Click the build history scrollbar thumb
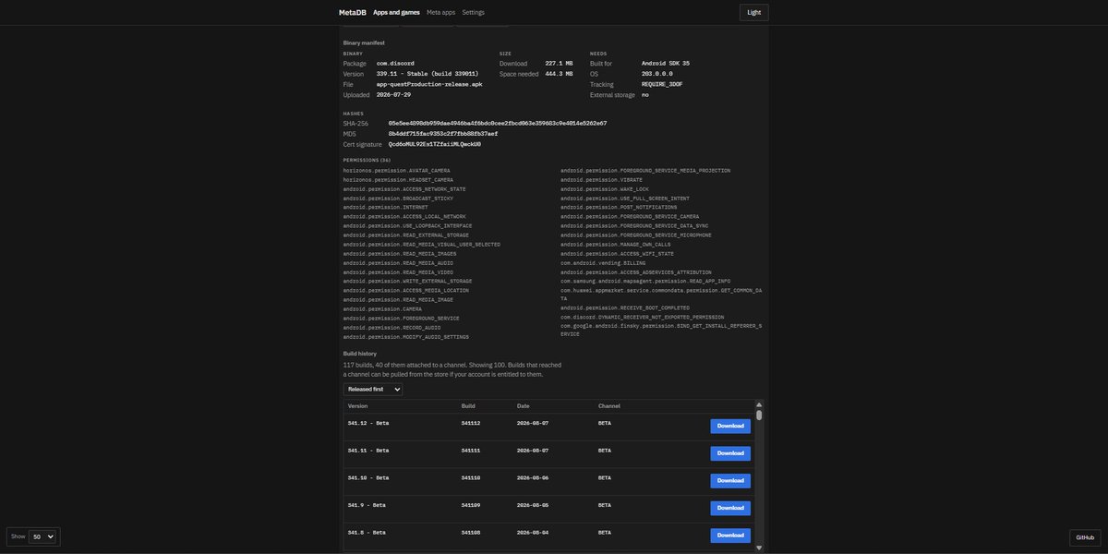This screenshot has width=1108, height=554. click(x=760, y=415)
